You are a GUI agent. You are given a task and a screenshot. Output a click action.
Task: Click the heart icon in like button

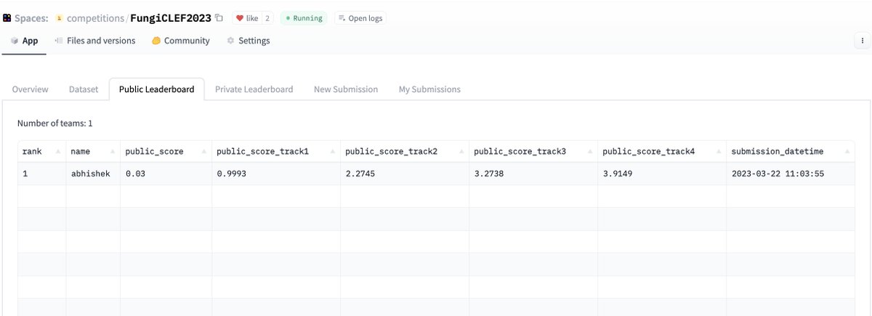tap(240, 18)
